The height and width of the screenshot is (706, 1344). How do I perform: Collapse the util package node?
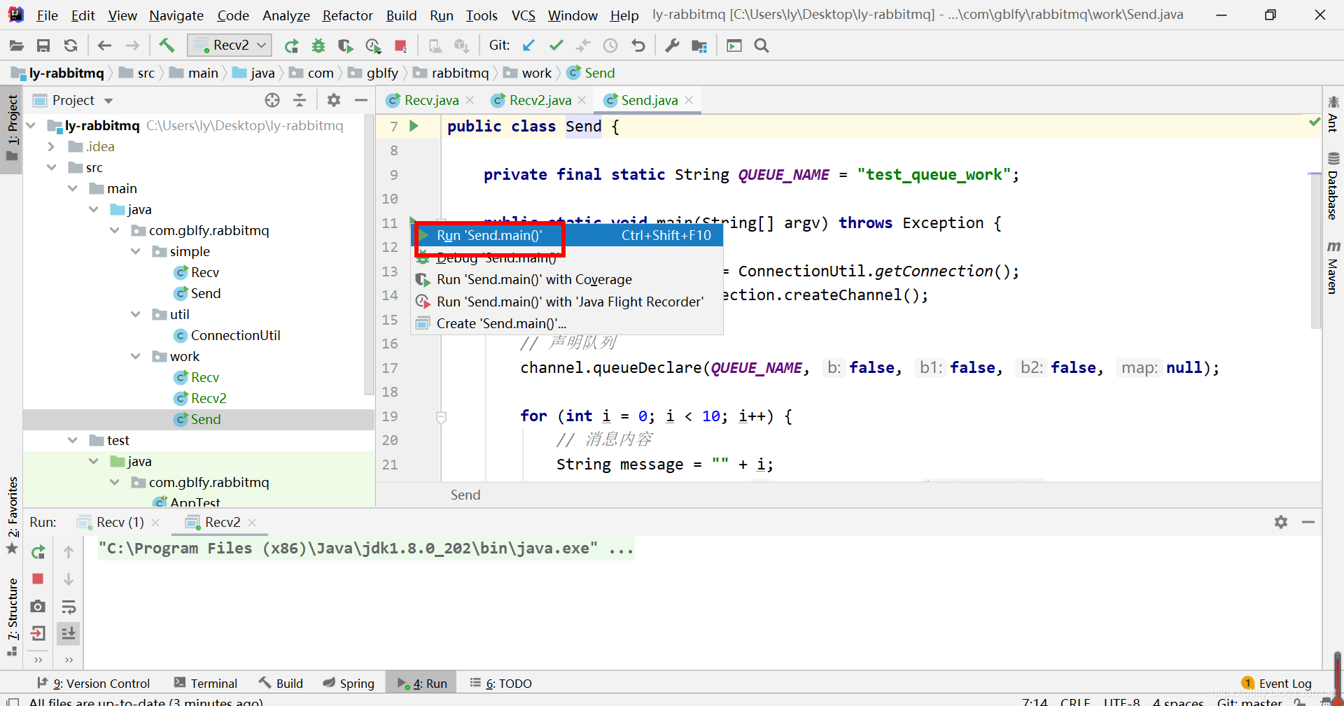[136, 315]
